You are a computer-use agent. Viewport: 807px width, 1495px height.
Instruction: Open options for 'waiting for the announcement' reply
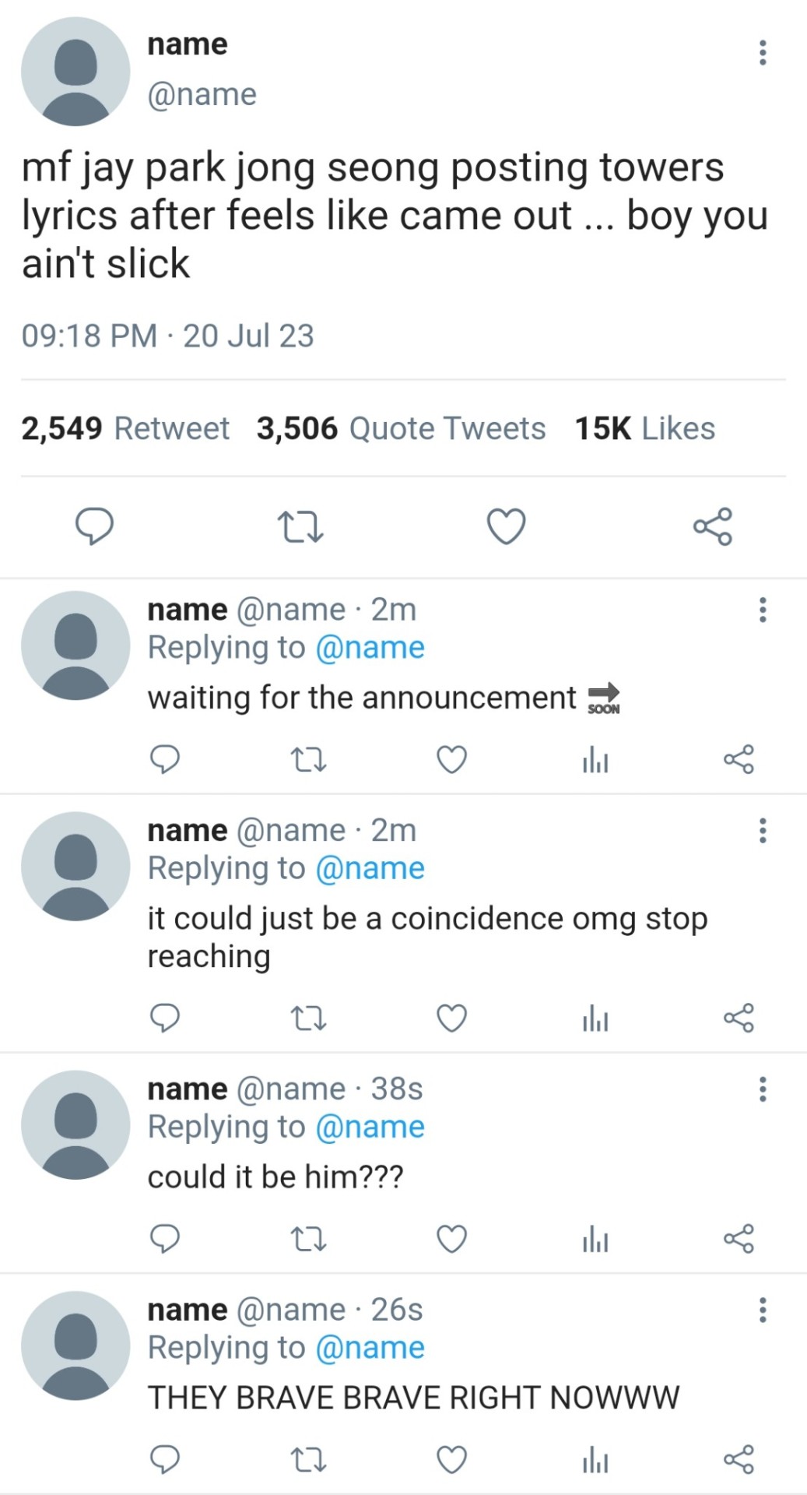[x=763, y=610]
